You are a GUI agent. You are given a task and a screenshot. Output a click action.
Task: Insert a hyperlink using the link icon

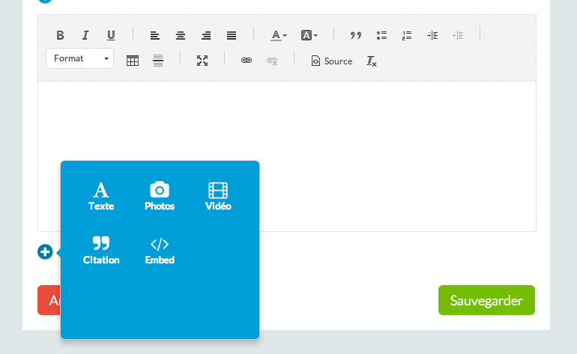pyautogui.click(x=246, y=61)
